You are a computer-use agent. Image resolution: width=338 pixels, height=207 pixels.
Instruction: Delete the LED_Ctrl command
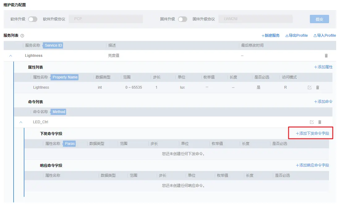click(x=320, y=122)
